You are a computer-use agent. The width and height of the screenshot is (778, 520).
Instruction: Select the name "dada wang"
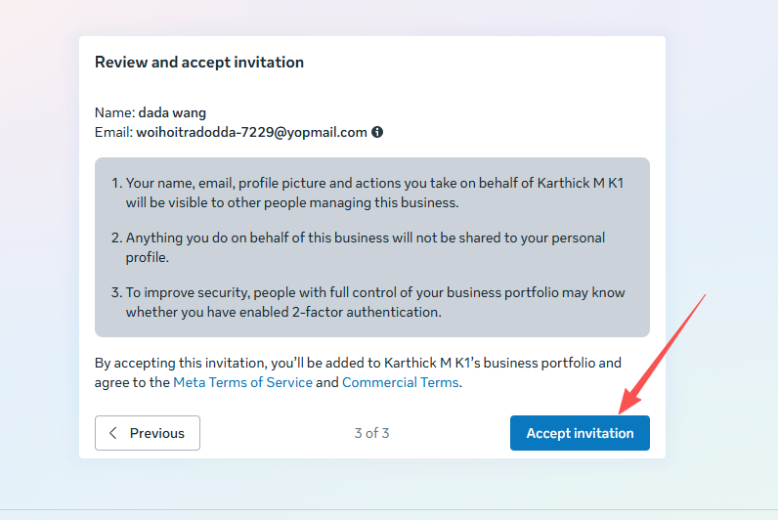172,112
